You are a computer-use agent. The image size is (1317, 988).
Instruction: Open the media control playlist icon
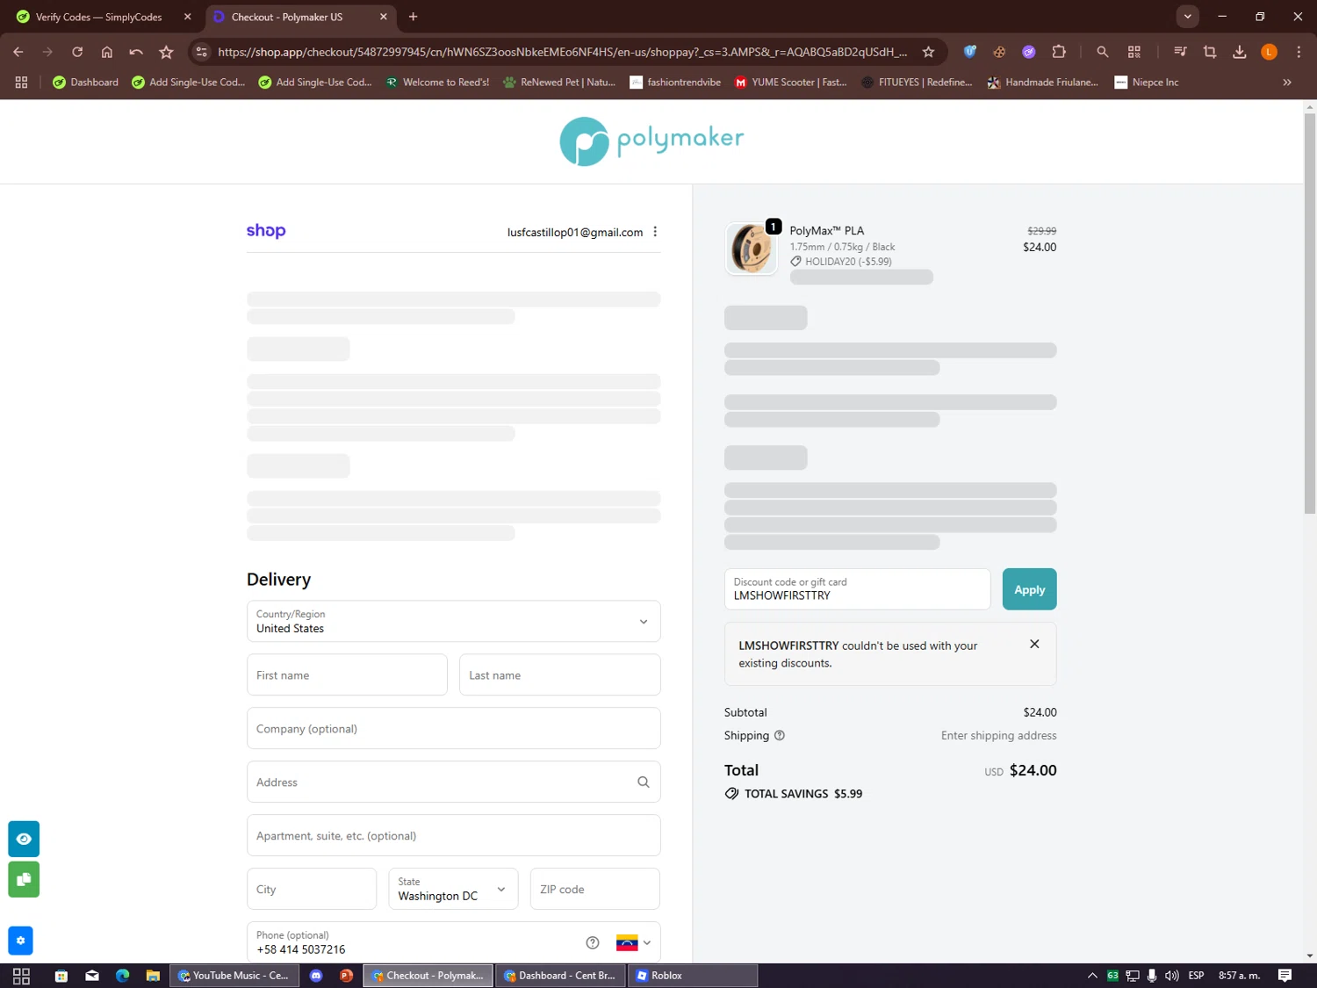1180,52
